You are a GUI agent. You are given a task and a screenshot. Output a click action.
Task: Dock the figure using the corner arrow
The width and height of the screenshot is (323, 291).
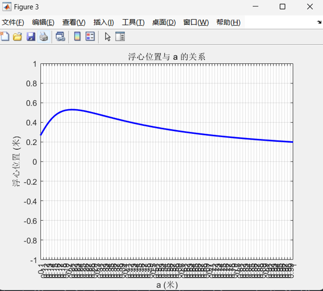318,22
